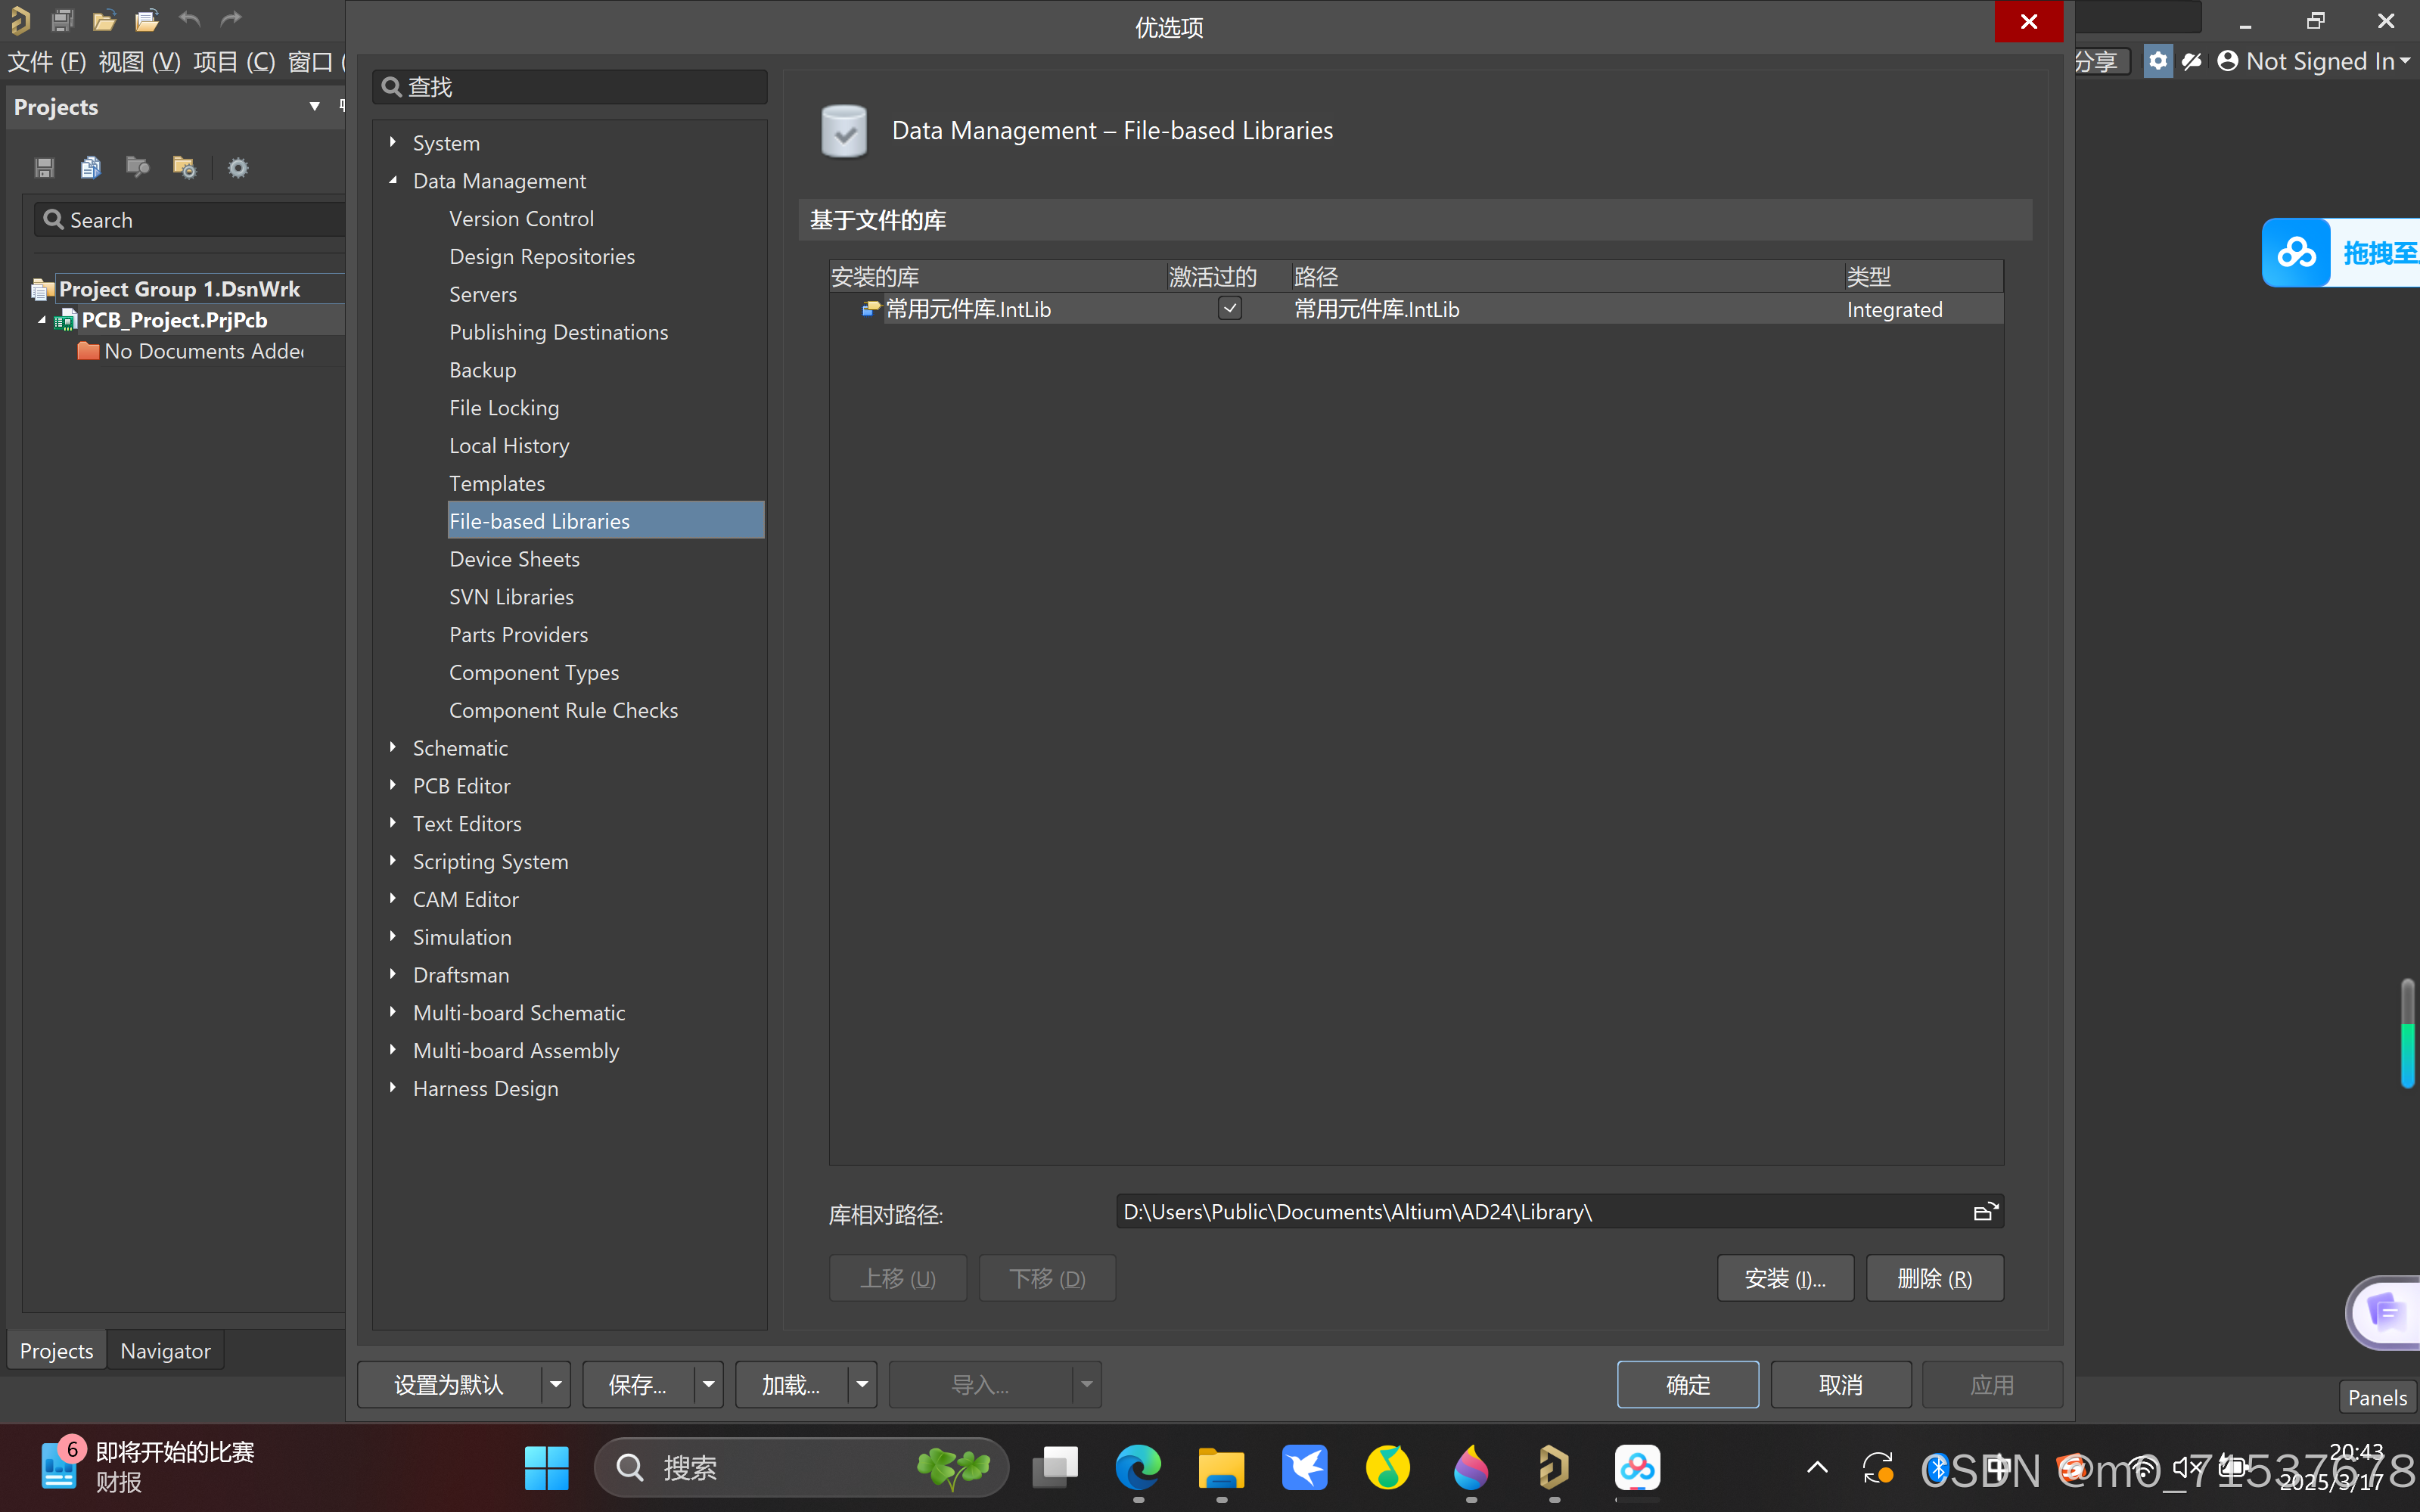2420x1512 pixels.
Task: Uncheck activated checkbox for 常用元件库.IntLib
Action: coord(1230,309)
